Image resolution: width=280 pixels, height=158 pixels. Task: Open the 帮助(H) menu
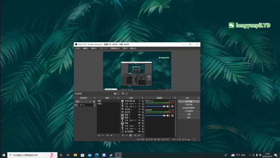[x=133, y=48]
